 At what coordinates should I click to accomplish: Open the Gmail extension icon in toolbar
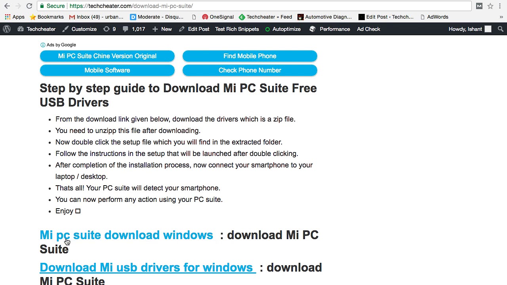tap(479, 6)
